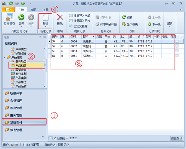The height and width of the screenshot is (149, 186).
Task: Jump to next record with 下一条
Action: [154, 24]
